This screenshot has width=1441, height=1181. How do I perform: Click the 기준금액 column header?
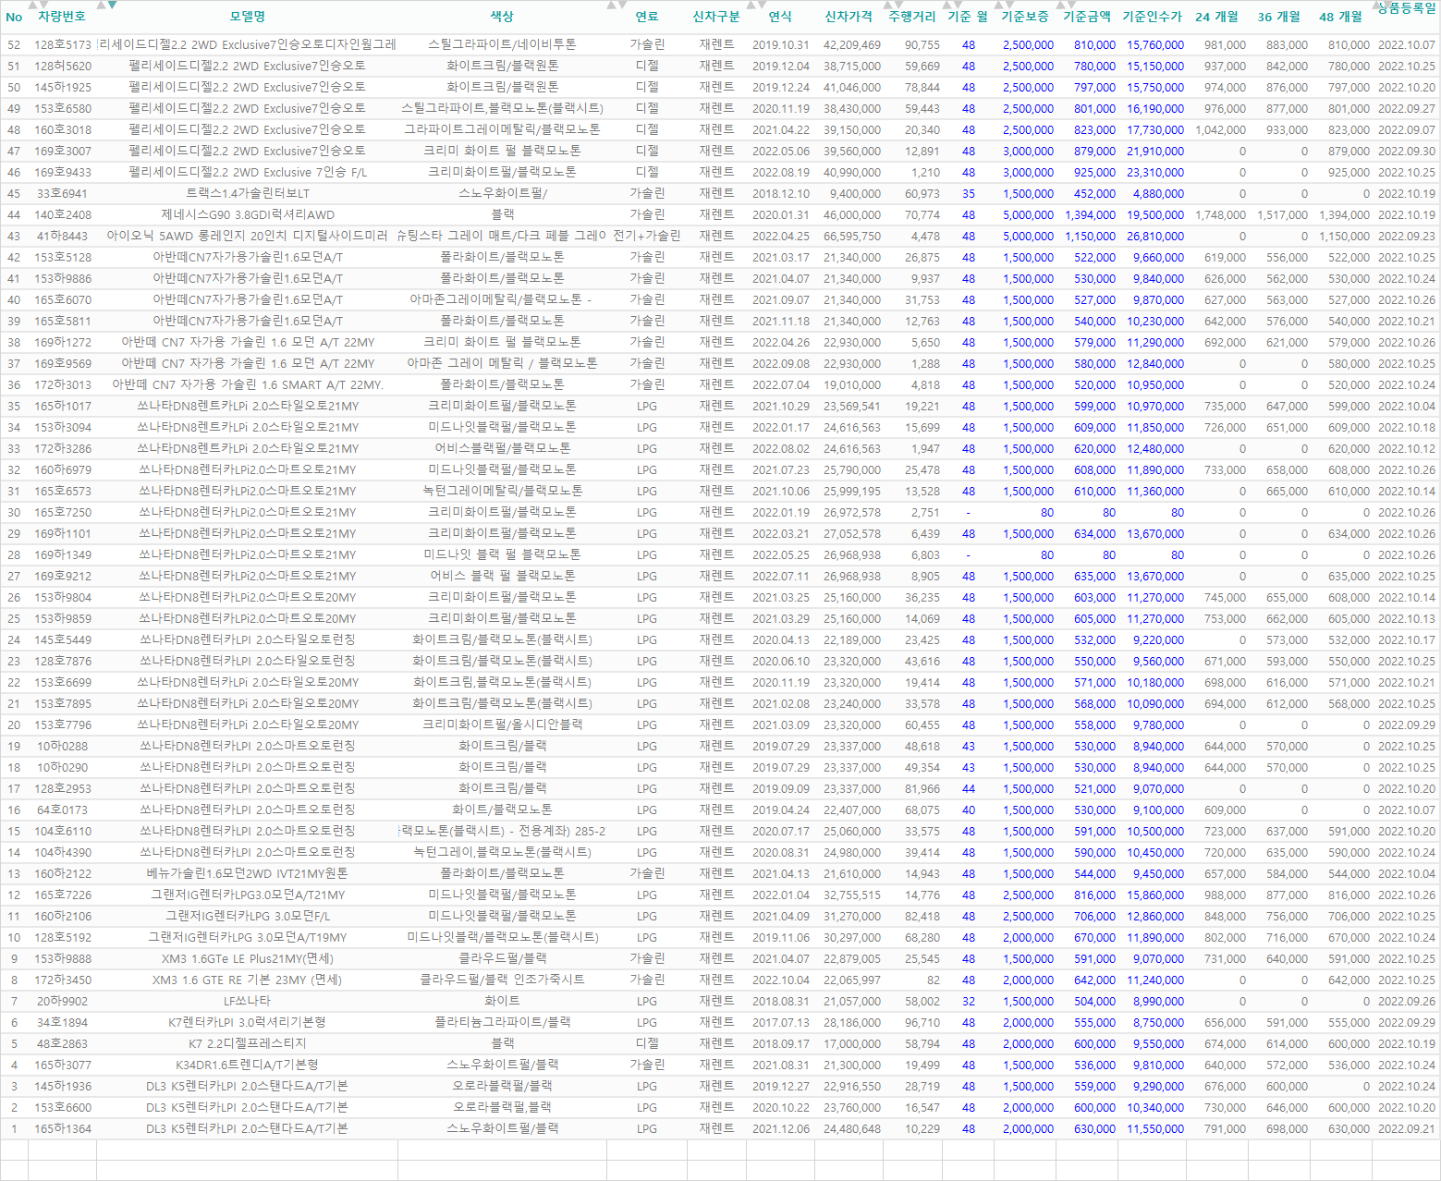point(1087,17)
